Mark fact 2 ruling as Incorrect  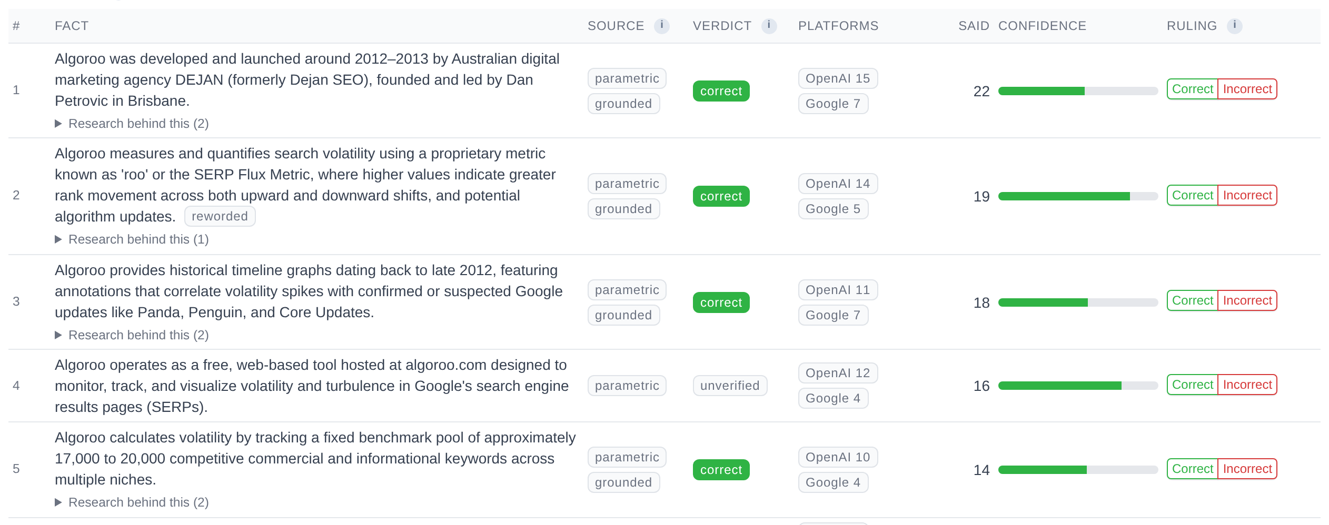[x=1247, y=195]
